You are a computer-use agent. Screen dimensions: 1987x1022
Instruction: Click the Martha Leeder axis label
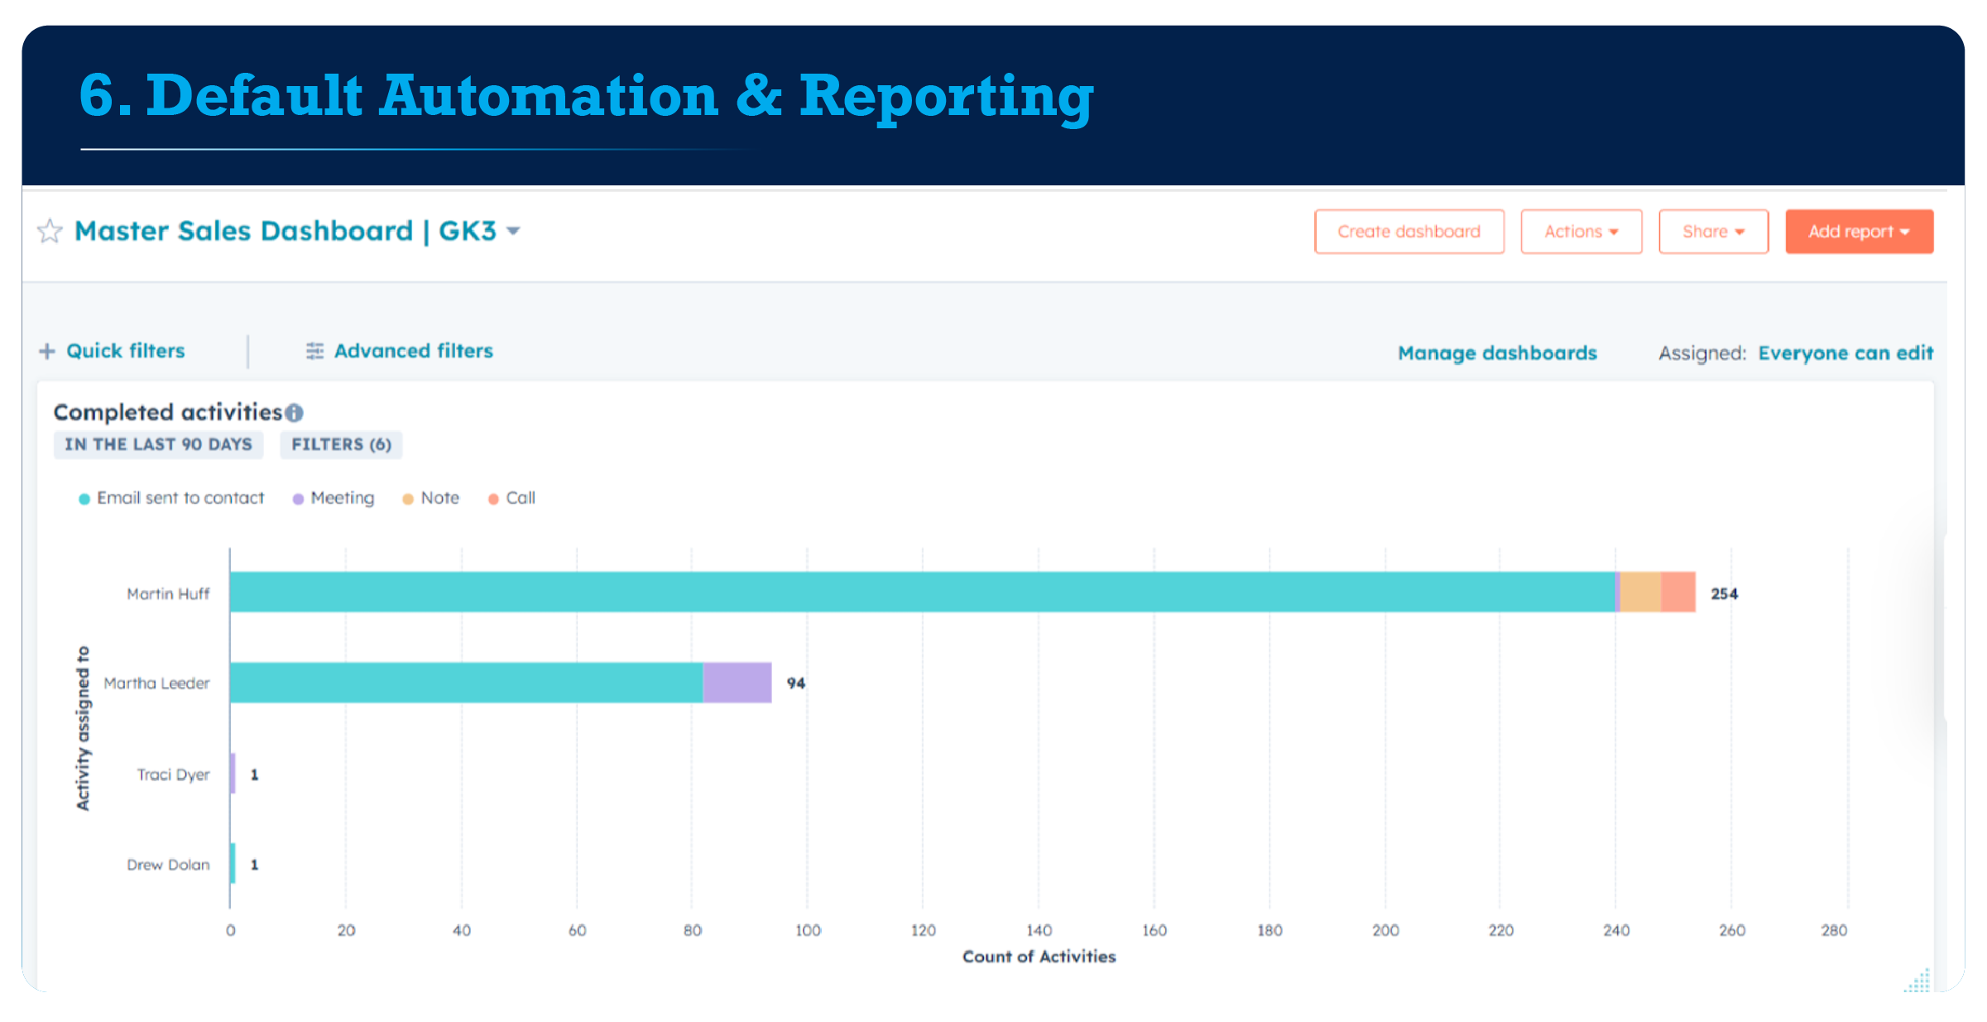[x=156, y=684]
